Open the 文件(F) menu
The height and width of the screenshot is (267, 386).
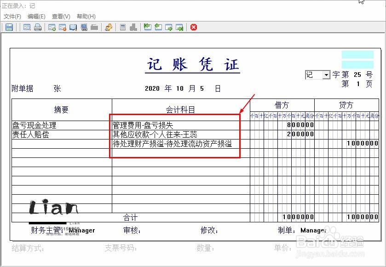click(x=12, y=17)
